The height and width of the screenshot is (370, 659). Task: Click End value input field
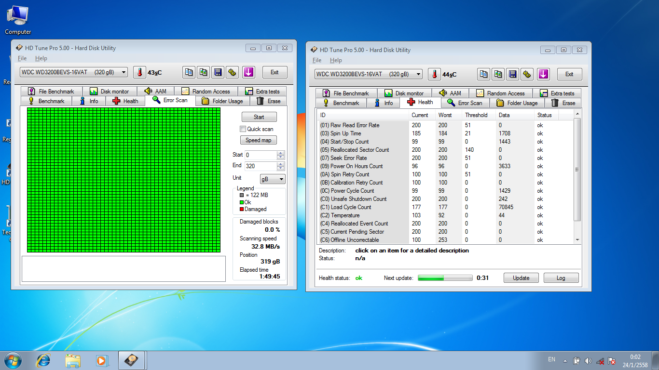click(x=261, y=166)
